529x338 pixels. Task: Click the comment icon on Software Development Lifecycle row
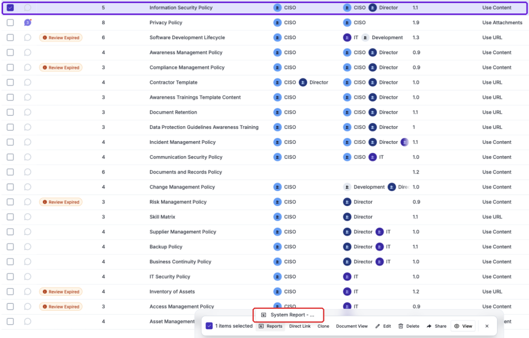click(28, 38)
